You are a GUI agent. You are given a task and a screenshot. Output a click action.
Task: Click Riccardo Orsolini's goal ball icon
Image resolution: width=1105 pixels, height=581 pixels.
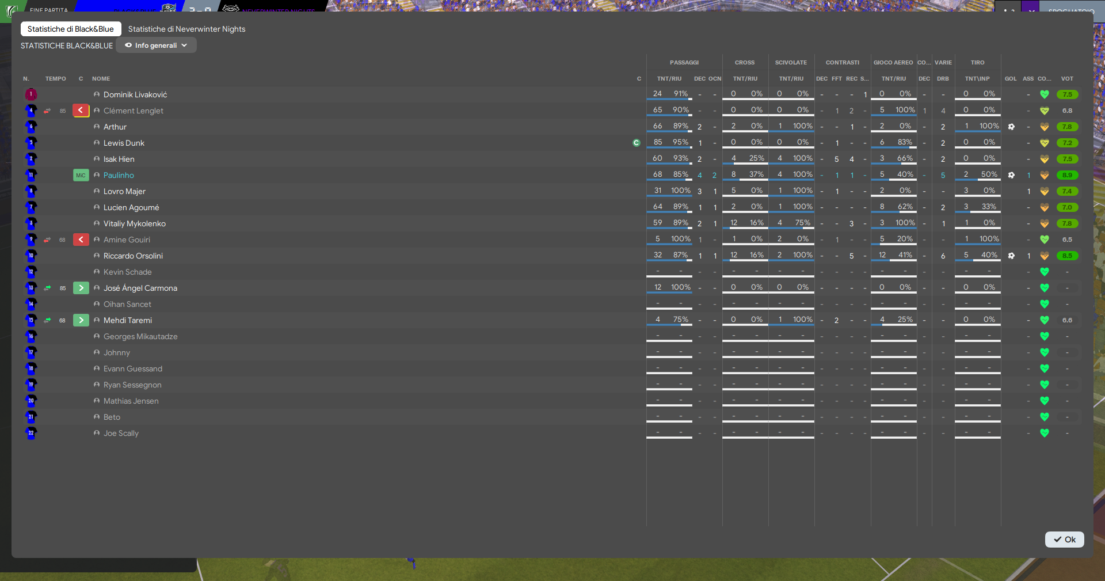[1011, 256]
